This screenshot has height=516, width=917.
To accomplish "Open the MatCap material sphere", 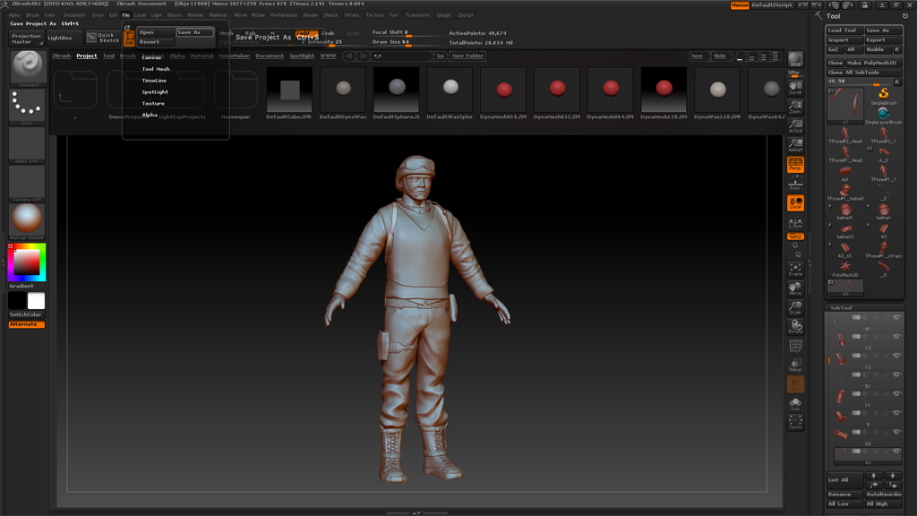I will pos(27,219).
